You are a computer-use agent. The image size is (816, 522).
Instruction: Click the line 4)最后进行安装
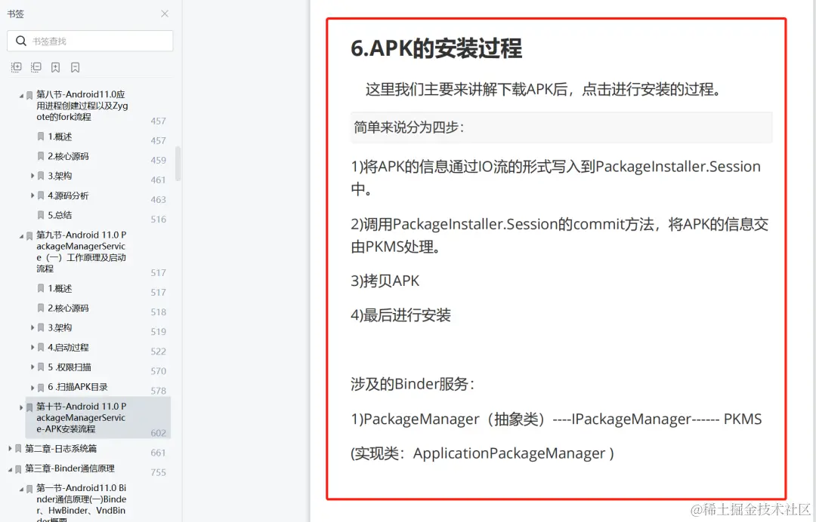(x=400, y=315)
